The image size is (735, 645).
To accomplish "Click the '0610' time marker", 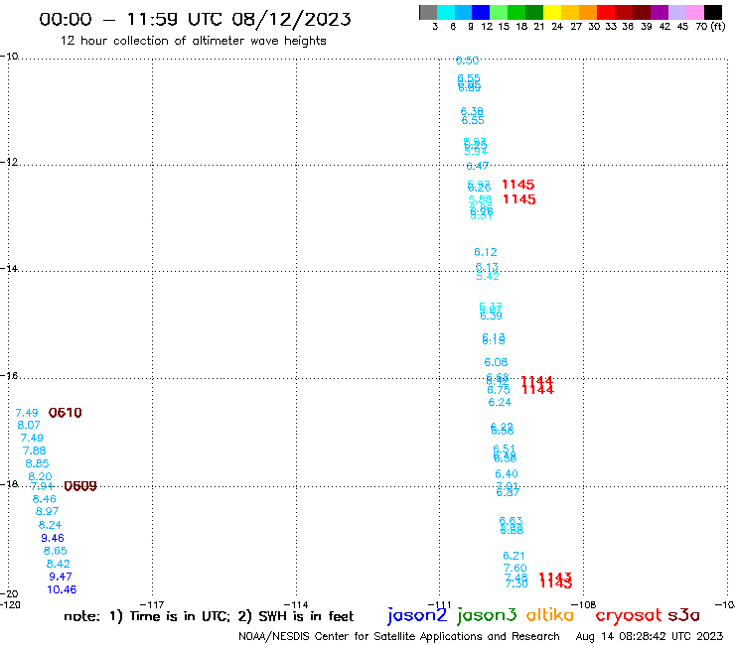I will [66, 413].
